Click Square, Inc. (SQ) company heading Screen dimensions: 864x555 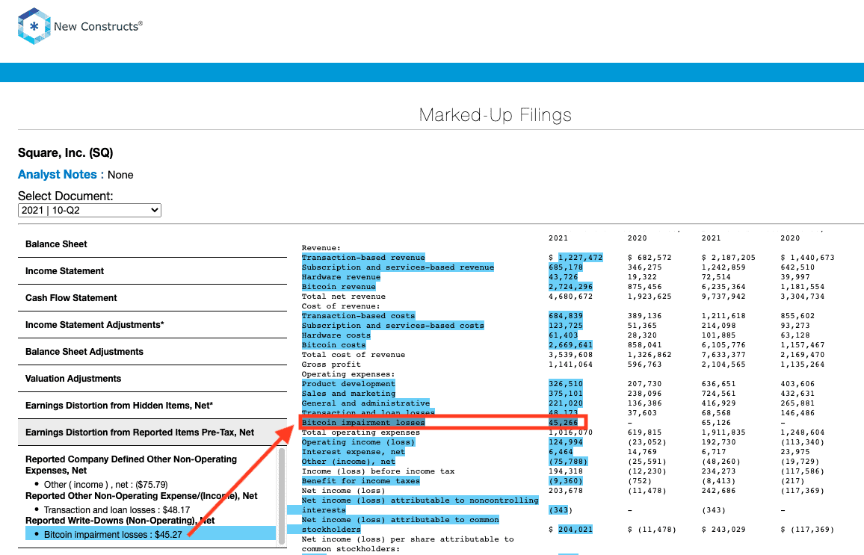click(65, 153)
